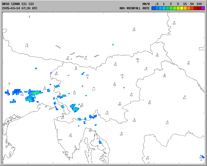207x166 pixels.
Task: Click the CE city marker circle
Action: [123, 77]
